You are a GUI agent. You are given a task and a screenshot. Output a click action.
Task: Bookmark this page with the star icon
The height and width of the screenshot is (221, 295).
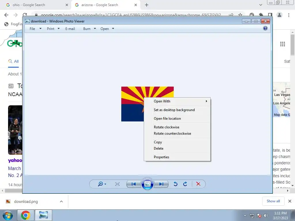tap(240, 15)
